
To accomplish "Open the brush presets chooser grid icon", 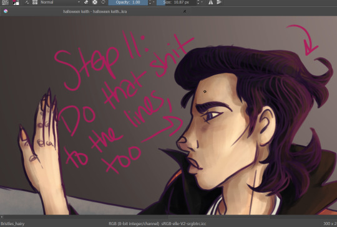I will (35, 2).
